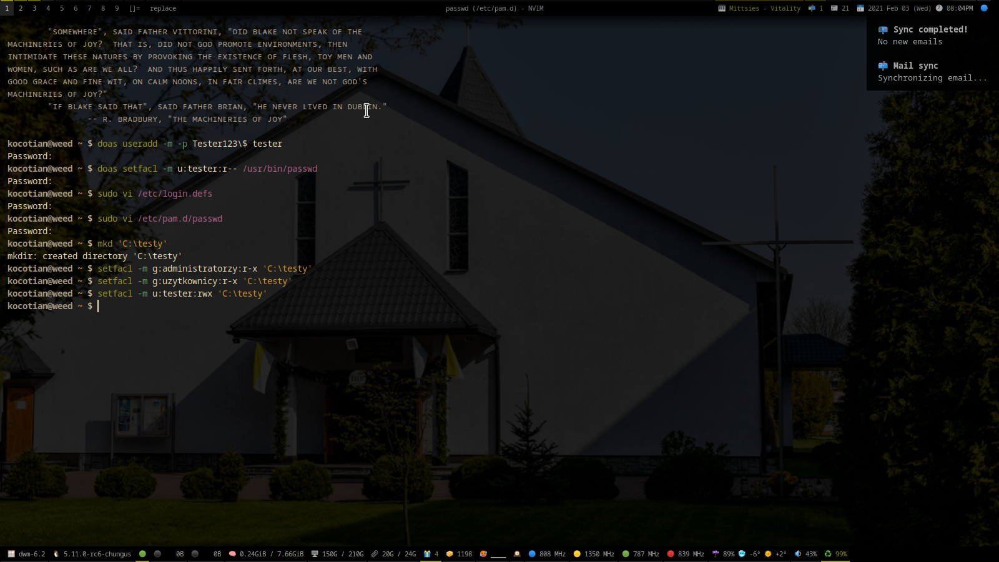The height and width of the screenshot is (562, 999).
Task: Switch to workspace tag 2
Action: pos(21,8)
